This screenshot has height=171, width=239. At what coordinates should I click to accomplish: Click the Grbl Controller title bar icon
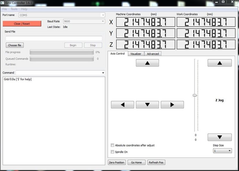tap(2, 3)
